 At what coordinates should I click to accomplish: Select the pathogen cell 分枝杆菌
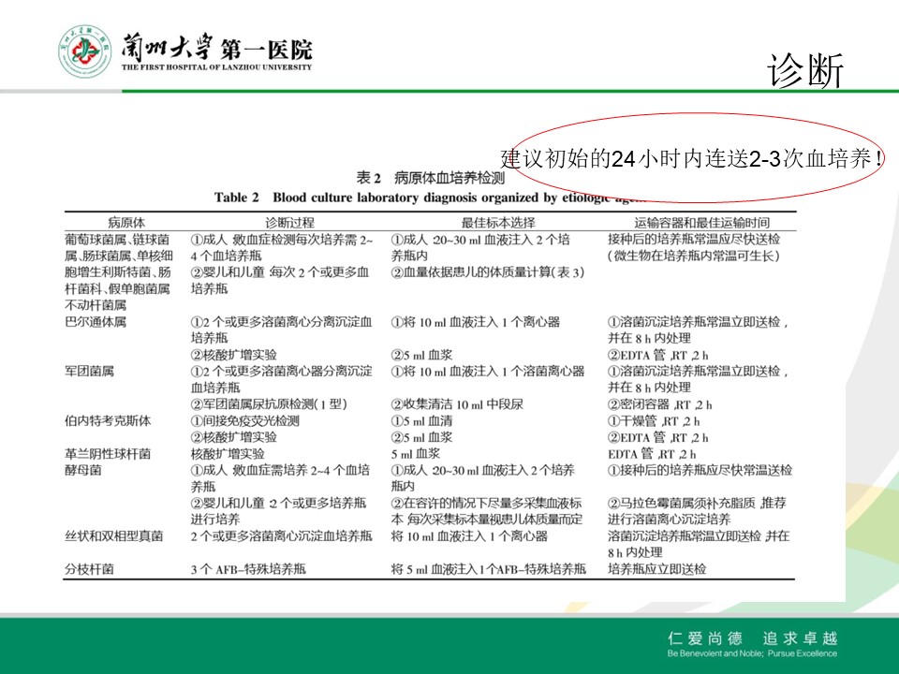[x=89, y=569]
